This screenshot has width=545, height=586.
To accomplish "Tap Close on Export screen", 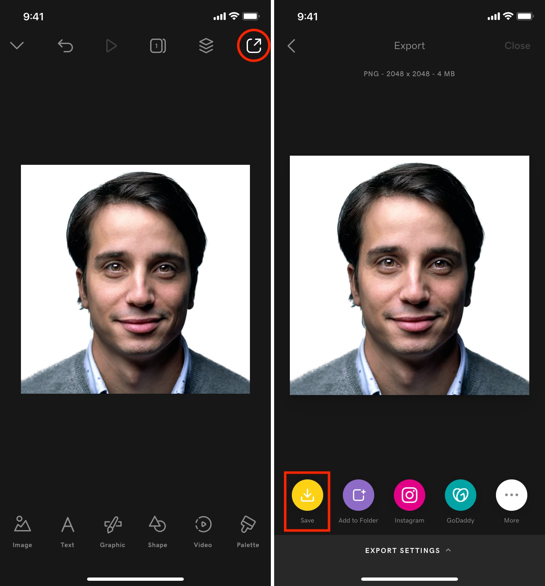I will (x=517, y=46).
